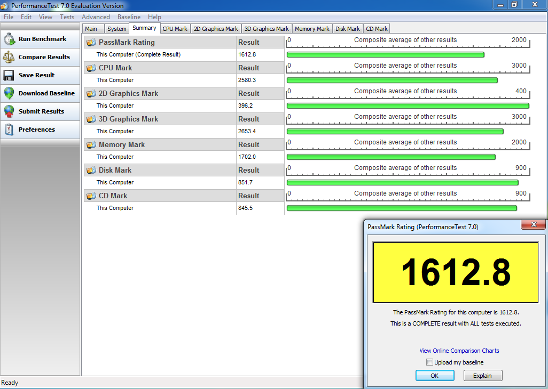Click the Download Baseline globe icon
The image size is (548, 389).
click(9, 93)
